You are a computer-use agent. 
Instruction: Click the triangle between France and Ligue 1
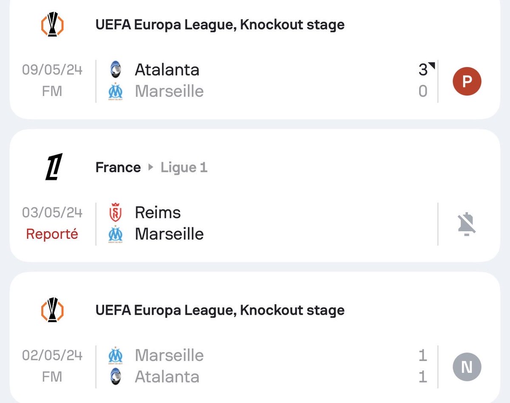pyautogui.click(x=150, y=167)
